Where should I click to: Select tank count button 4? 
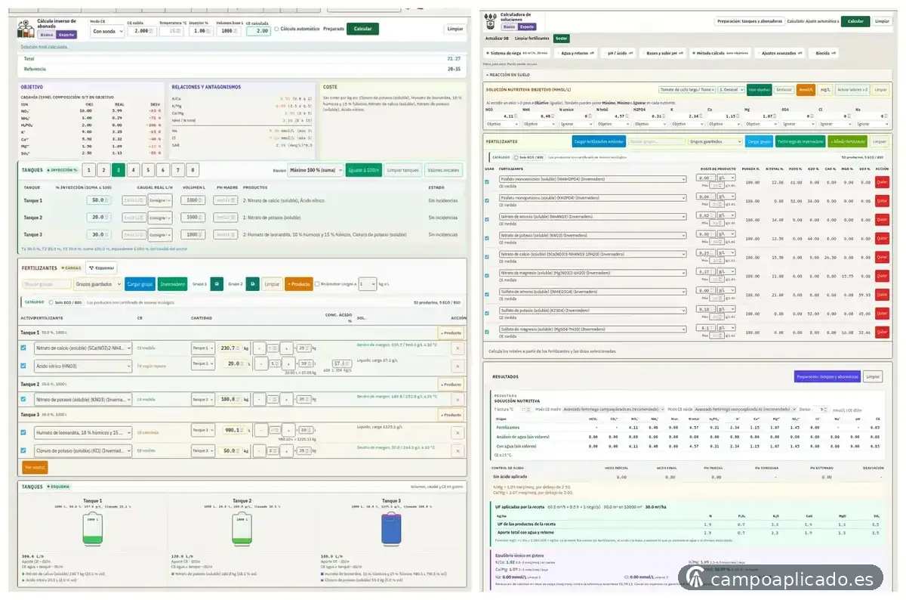click(132, 170)
